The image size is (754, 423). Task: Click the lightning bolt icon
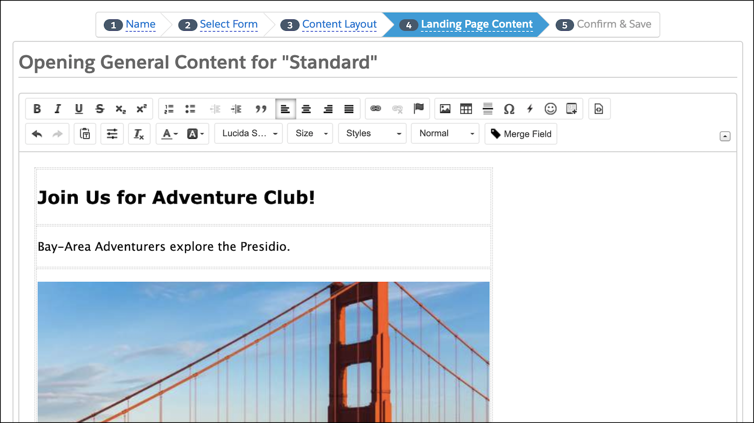tap(530, 108)
